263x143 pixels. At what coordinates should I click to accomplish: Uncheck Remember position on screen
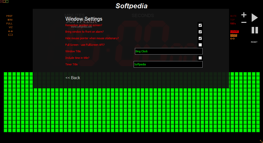click(200, 25)
